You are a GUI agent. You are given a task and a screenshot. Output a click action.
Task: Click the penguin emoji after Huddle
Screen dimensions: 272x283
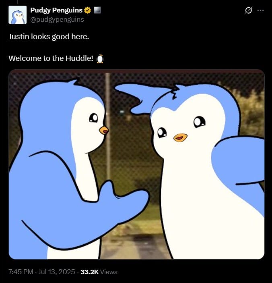click(x=100, y=59)
